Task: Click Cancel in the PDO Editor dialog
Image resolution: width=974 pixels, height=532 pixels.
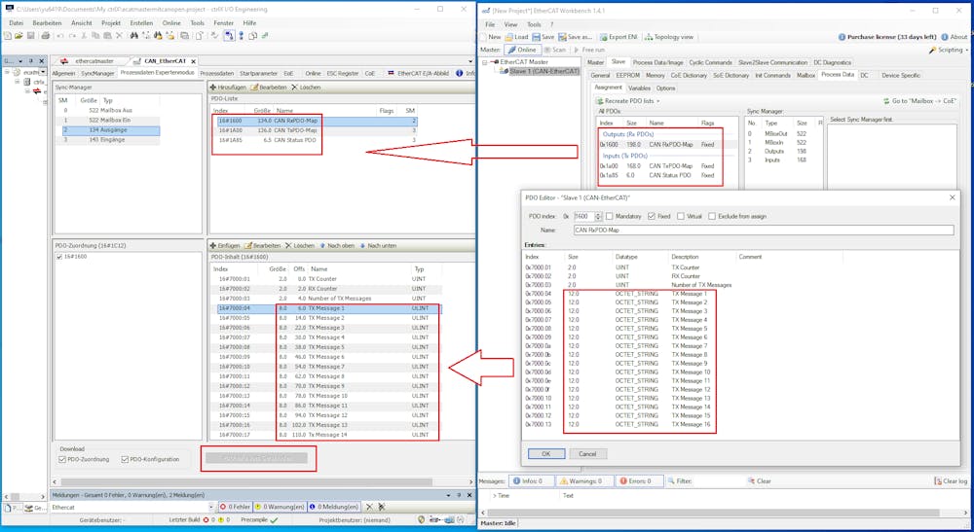Action: point(587,453)
